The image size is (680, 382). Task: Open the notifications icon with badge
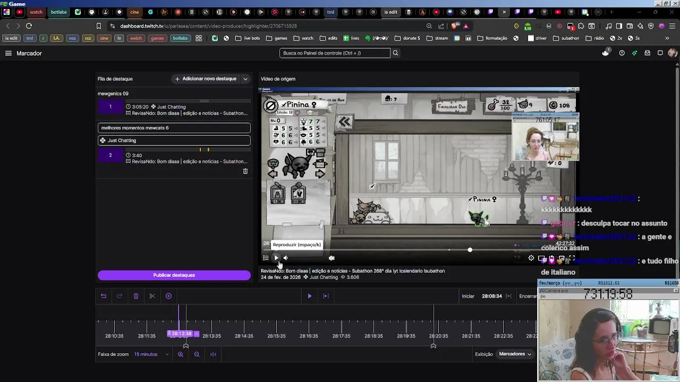606,53
